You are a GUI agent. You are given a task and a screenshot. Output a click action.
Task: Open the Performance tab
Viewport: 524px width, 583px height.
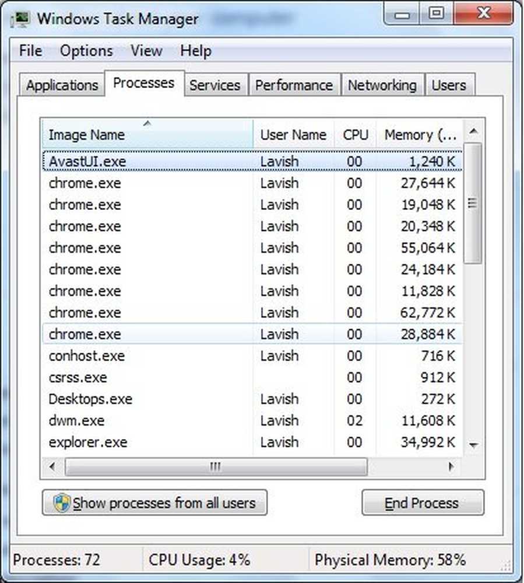pyautogui.click(x=294, y=85)
